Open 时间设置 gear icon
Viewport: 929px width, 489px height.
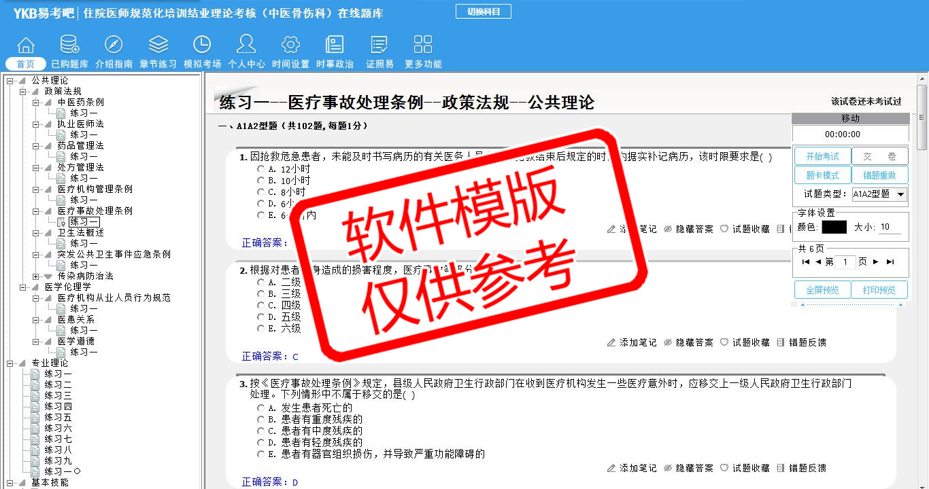click(x=290, y=45)
